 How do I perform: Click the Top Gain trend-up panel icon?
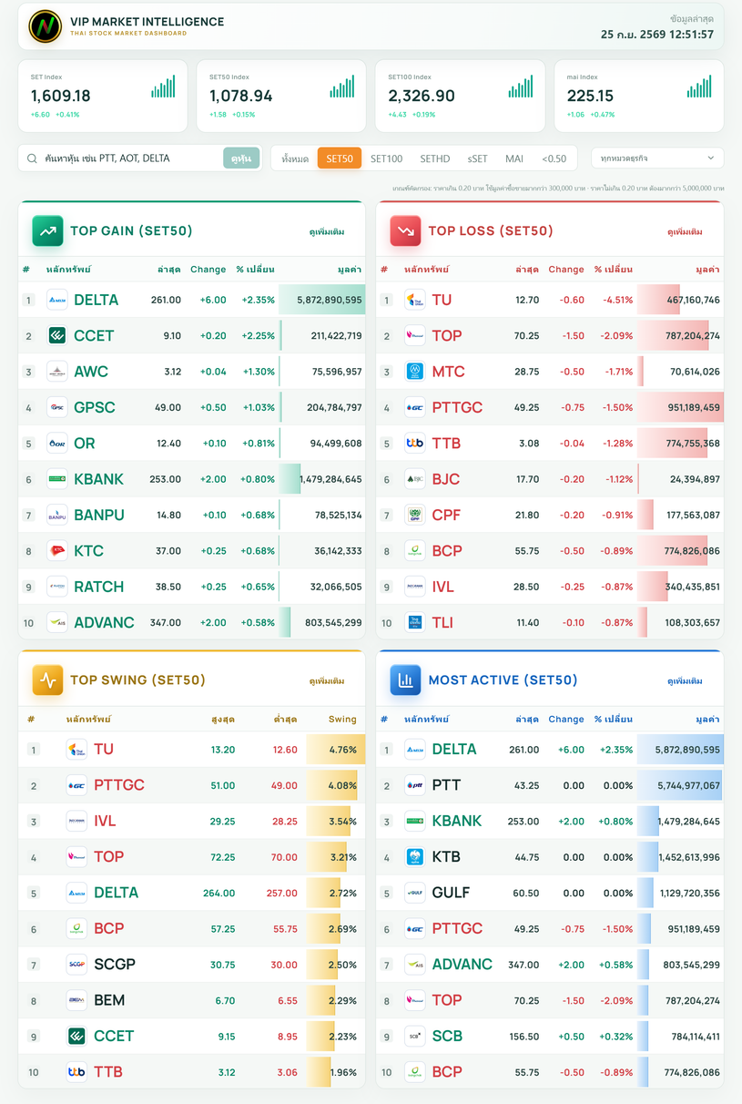48,230
